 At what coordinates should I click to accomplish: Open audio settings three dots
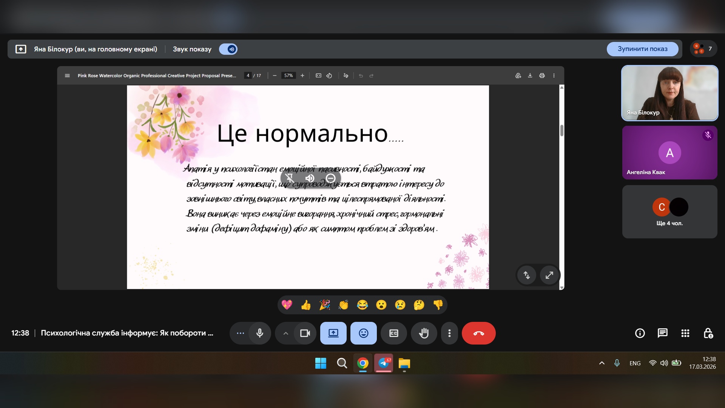click(240, 333)
